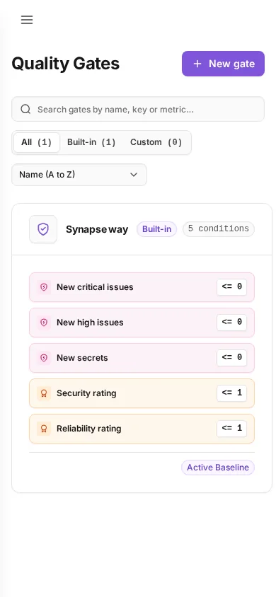Click the Active Baseline badge
The width and height of the screenshot is (276, 597).
[218, 468]
